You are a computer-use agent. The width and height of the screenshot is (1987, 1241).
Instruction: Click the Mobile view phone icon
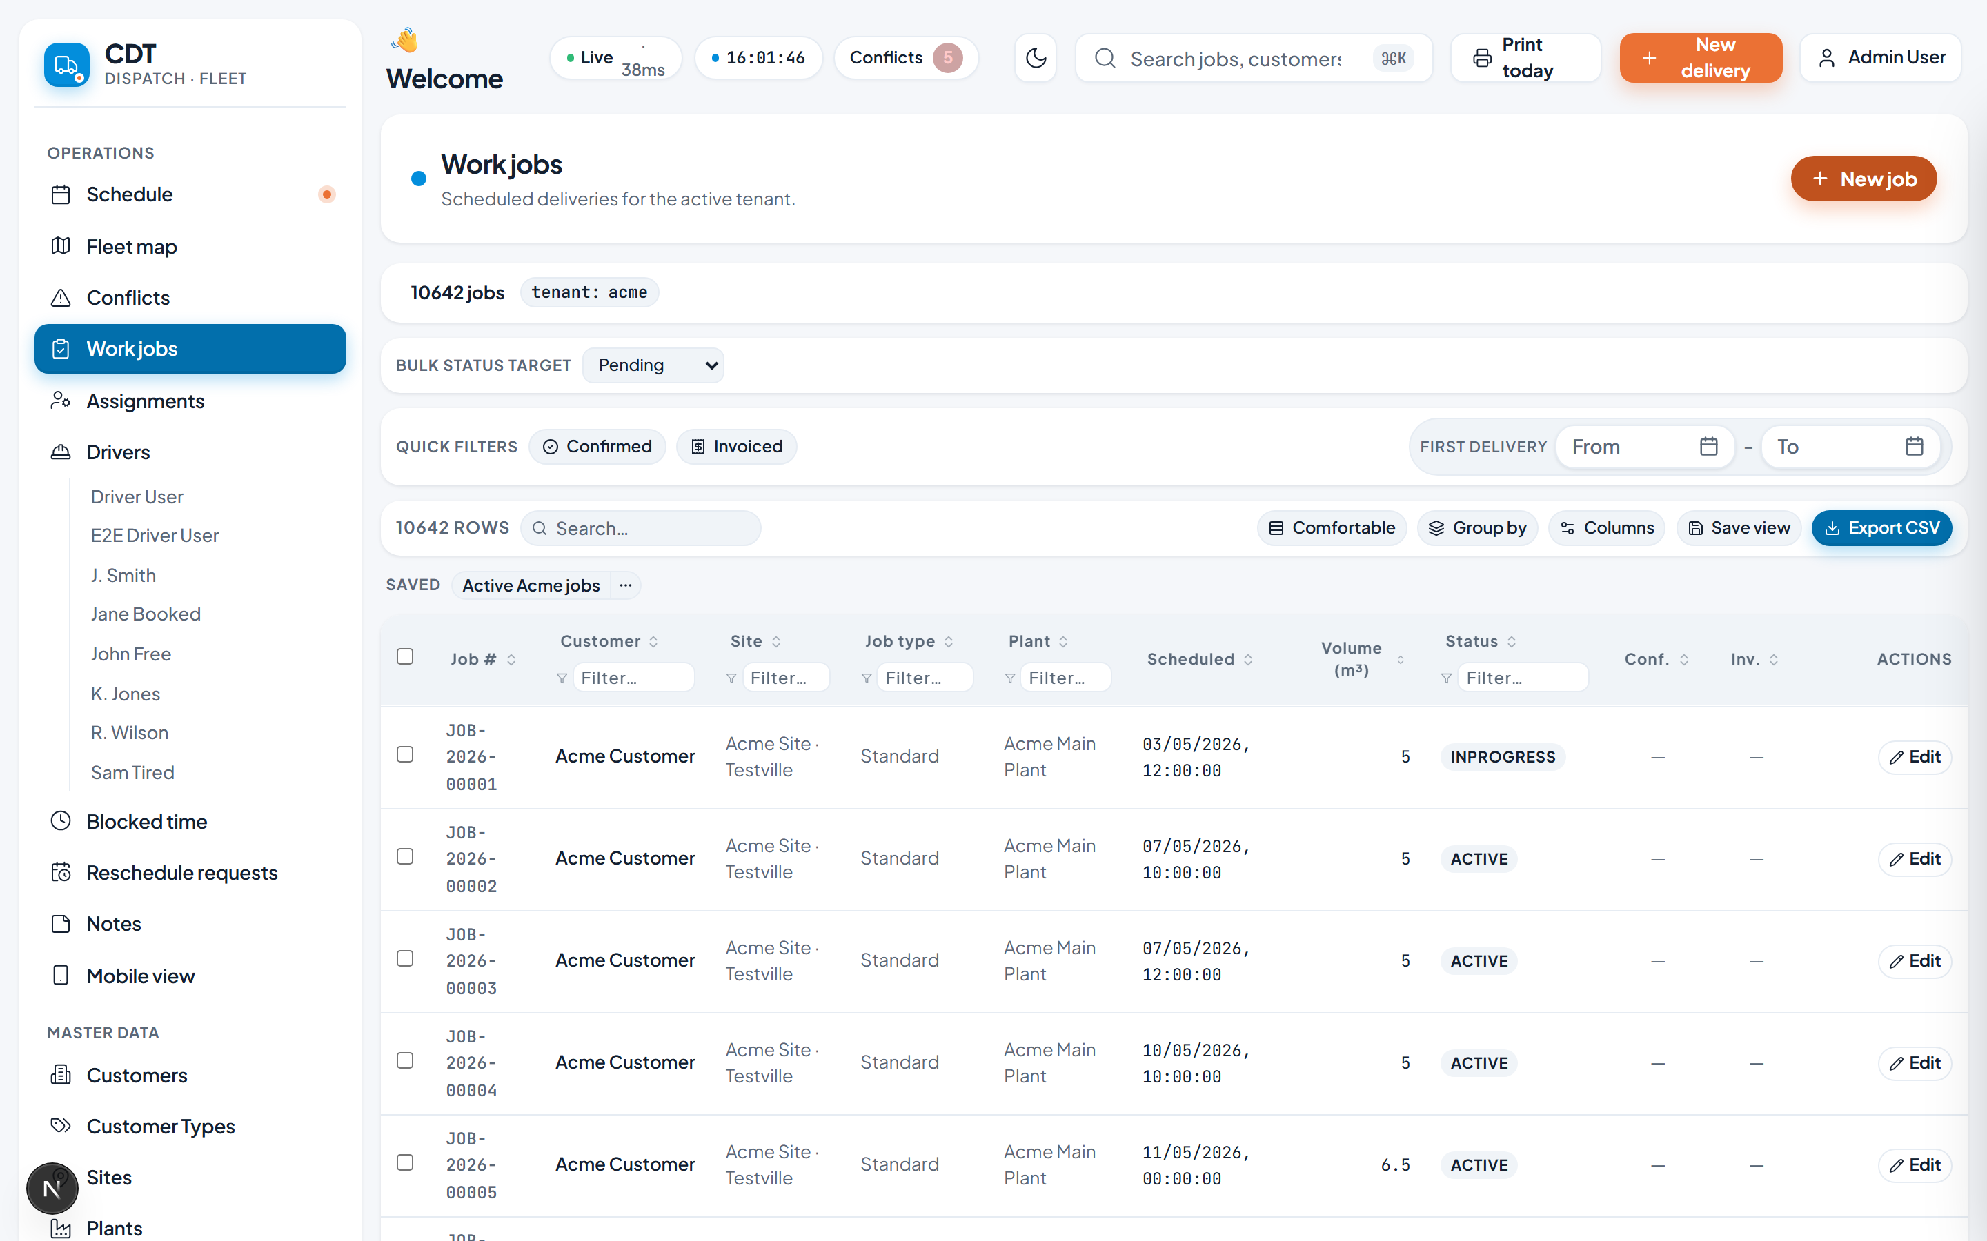pyautogui.click(x=61, y=975)
